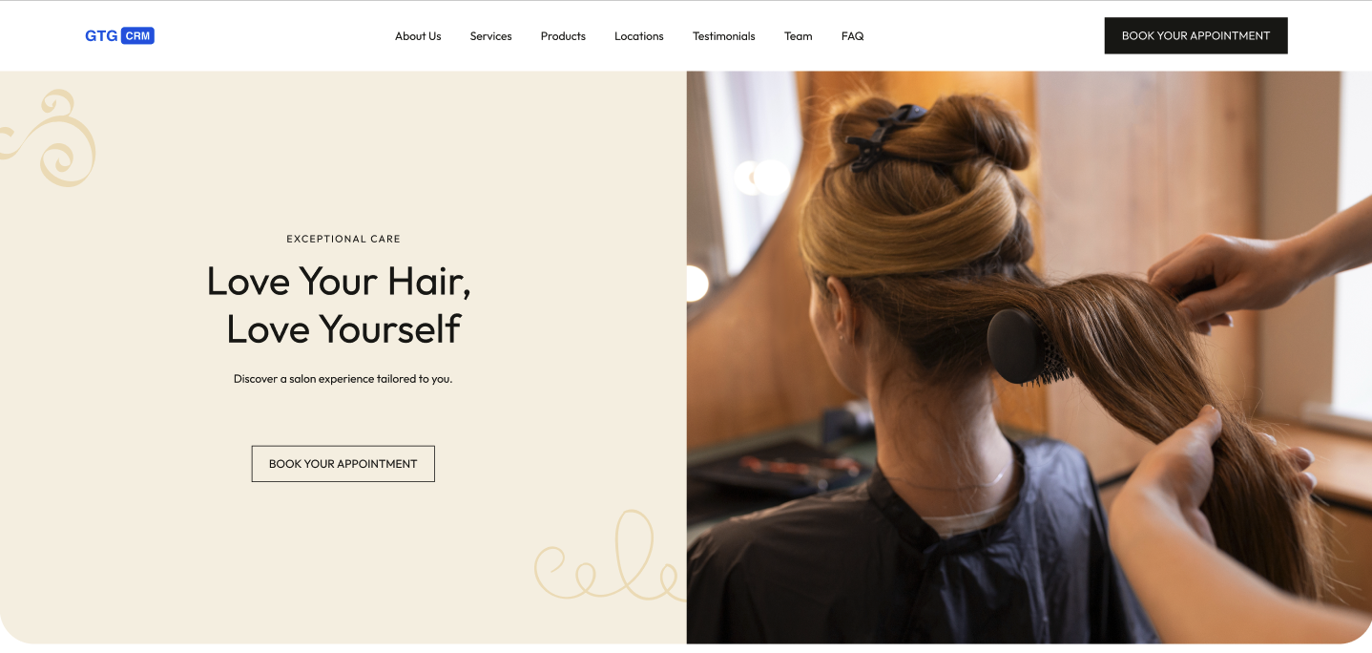
Task: Click the curly loop decoration beside the photo
Action: coord(610,557)
